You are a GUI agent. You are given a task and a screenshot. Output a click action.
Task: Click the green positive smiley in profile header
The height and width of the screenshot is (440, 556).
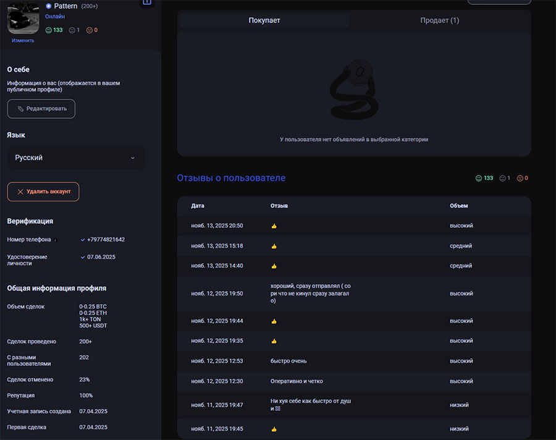(x=49, y=30)
